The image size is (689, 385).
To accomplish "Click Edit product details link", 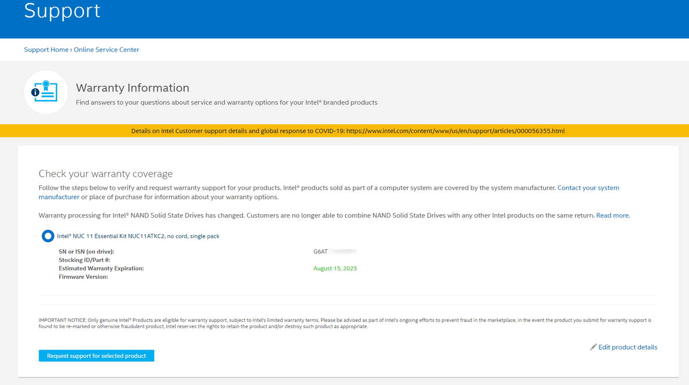I will 628,347.
